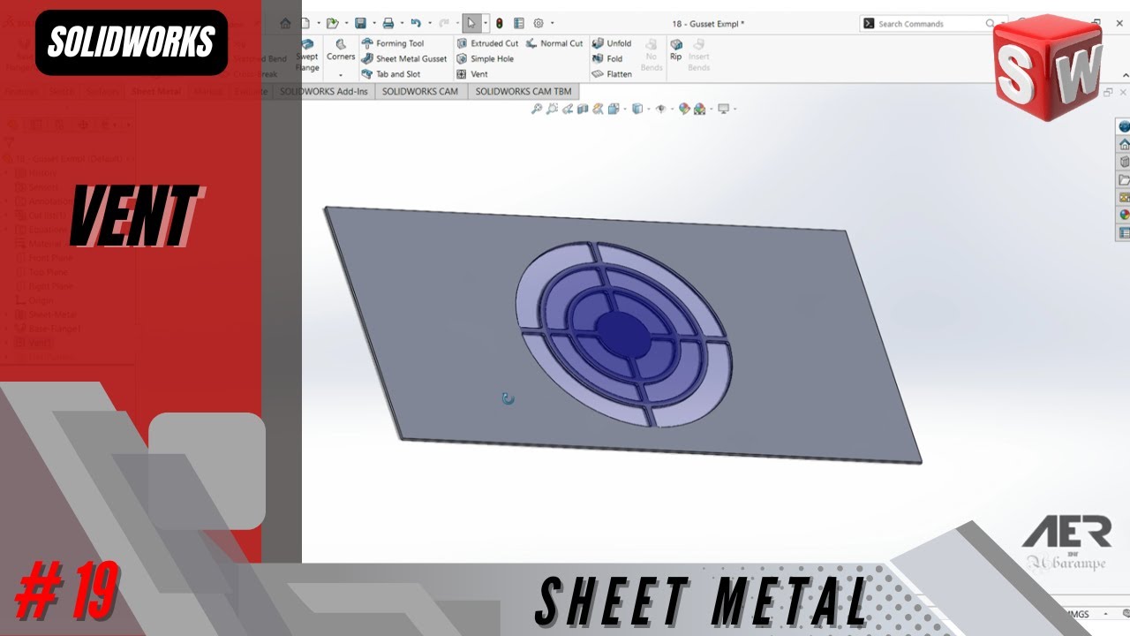Start the Tab and Slot feature
The height and width of the screenshot is (636, 1130).
390,74
